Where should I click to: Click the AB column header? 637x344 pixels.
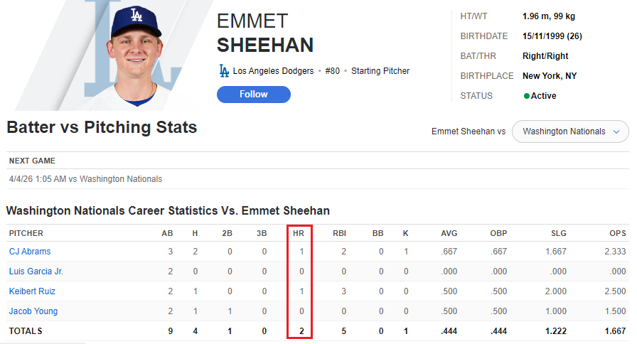point(168,233)
